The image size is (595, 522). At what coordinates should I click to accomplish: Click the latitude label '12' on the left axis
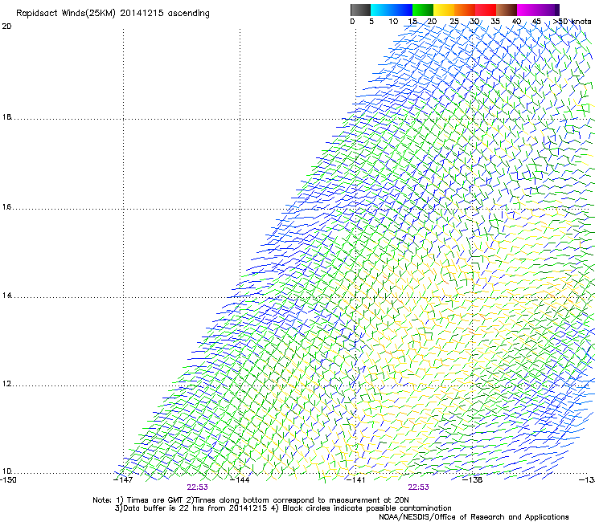(x=6, y=384)
